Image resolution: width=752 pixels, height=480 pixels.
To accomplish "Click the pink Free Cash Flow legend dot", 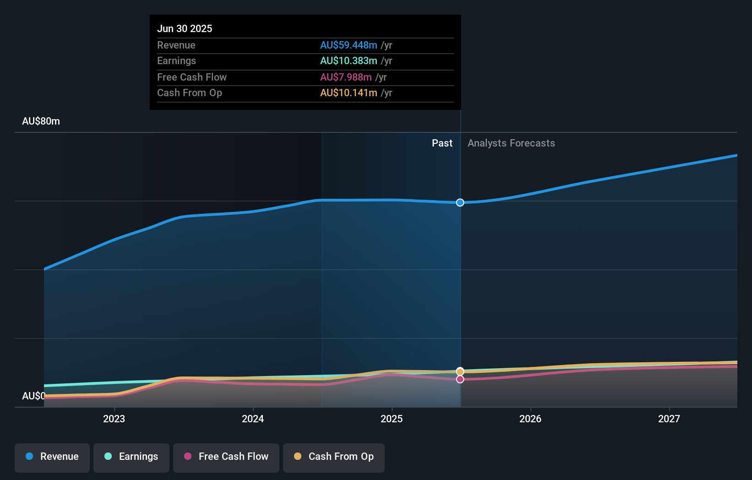I will click(188, 457).
